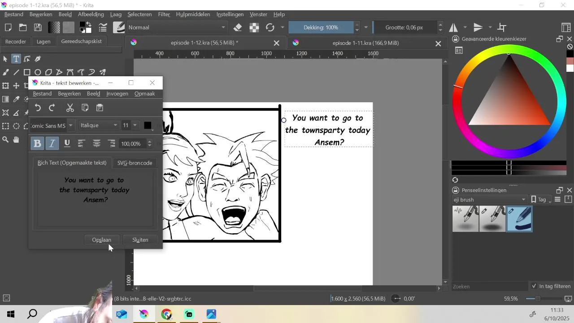574x323 pixels.
Task: Click the Sluiten button
Action: tap(140, 240)
